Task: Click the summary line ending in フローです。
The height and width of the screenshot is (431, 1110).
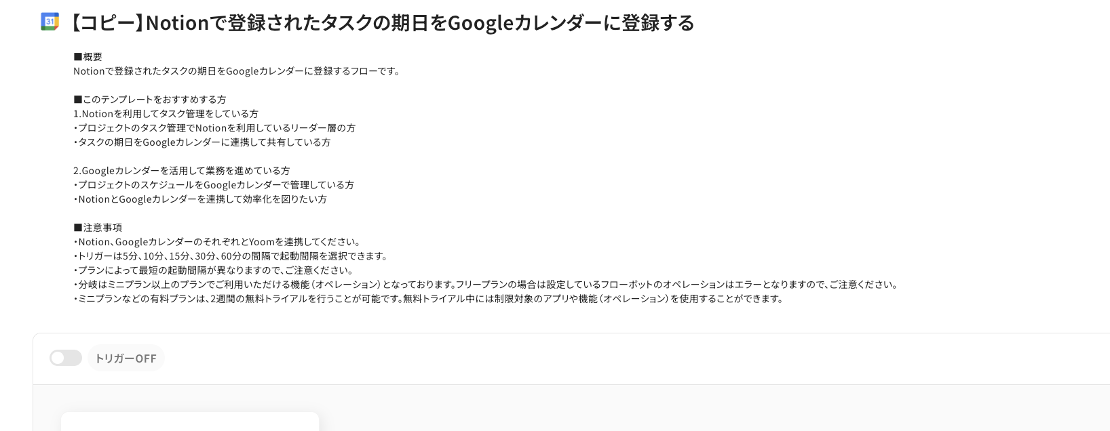Action: tap(237, 71)
